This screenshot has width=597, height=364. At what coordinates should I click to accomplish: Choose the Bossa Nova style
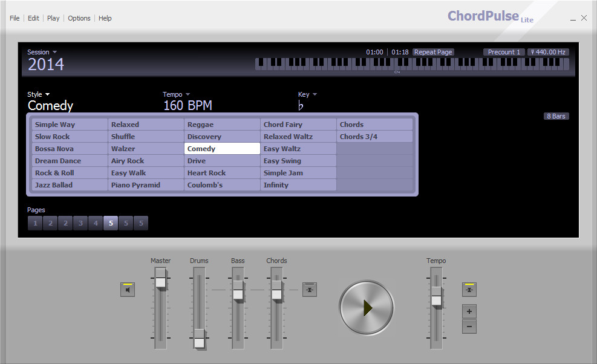click(x=70, y=149)
